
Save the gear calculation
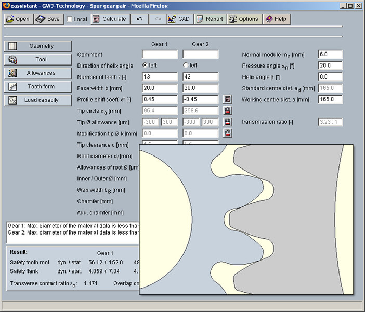point(48,19)
